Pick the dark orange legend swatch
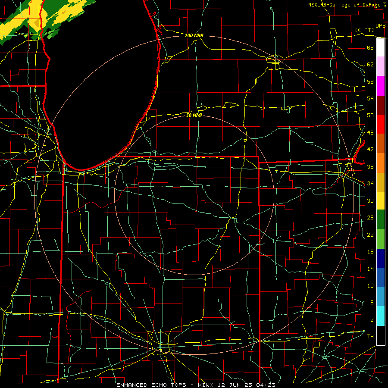388x388 pixels. [381, 143]
